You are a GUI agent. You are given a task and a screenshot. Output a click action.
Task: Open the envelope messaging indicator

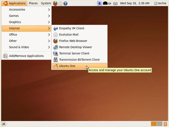(115, 4)
